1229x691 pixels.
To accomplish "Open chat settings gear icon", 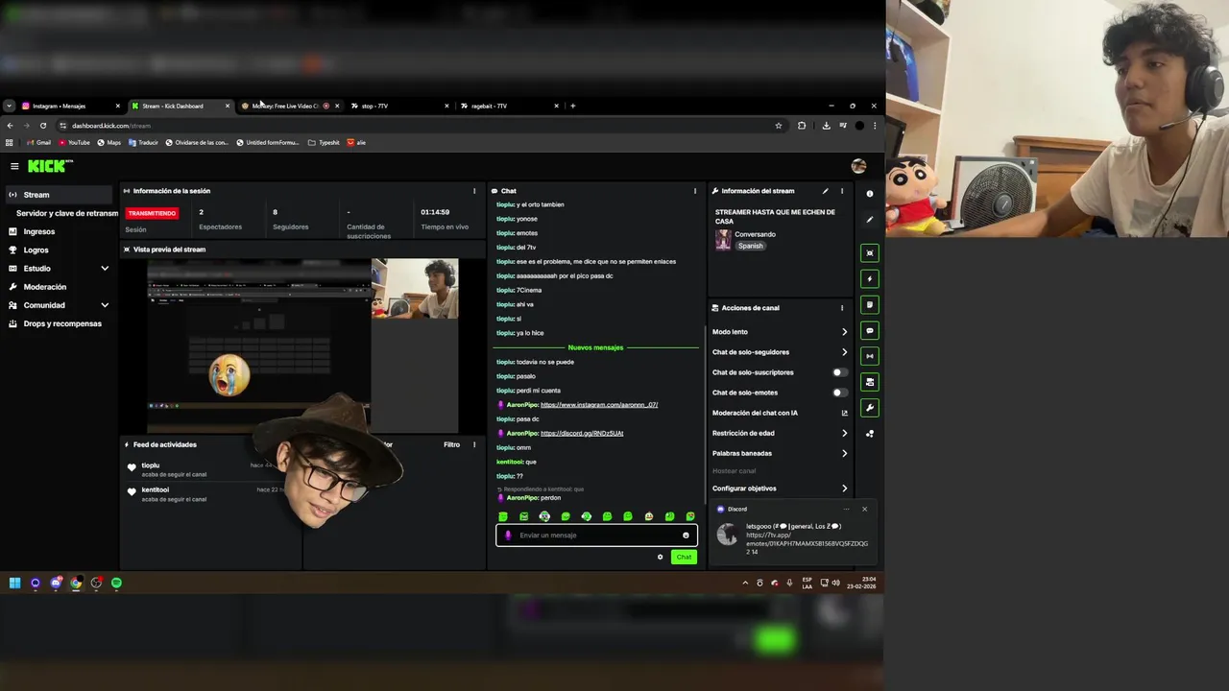I will pos(660,557).
